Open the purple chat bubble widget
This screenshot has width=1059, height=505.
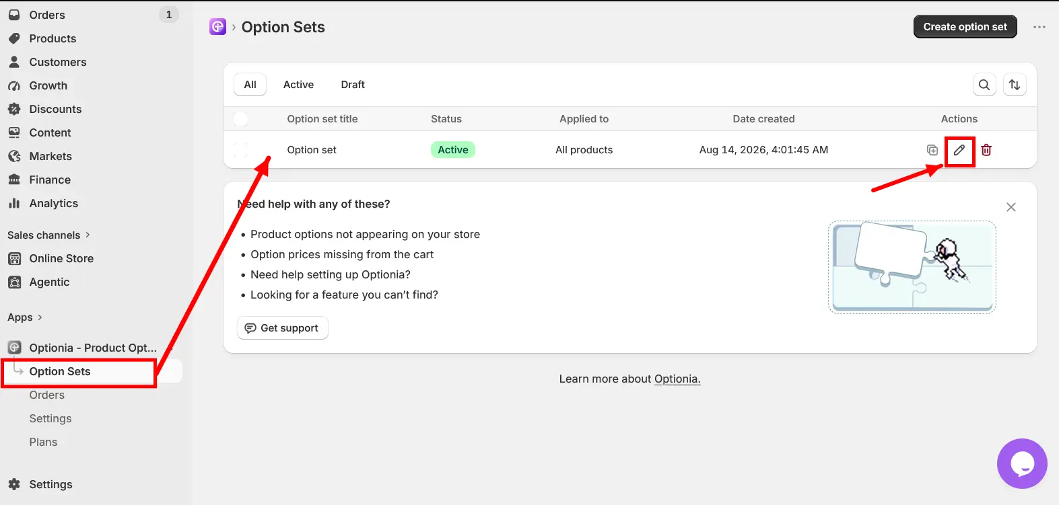tap(1022, 464)
